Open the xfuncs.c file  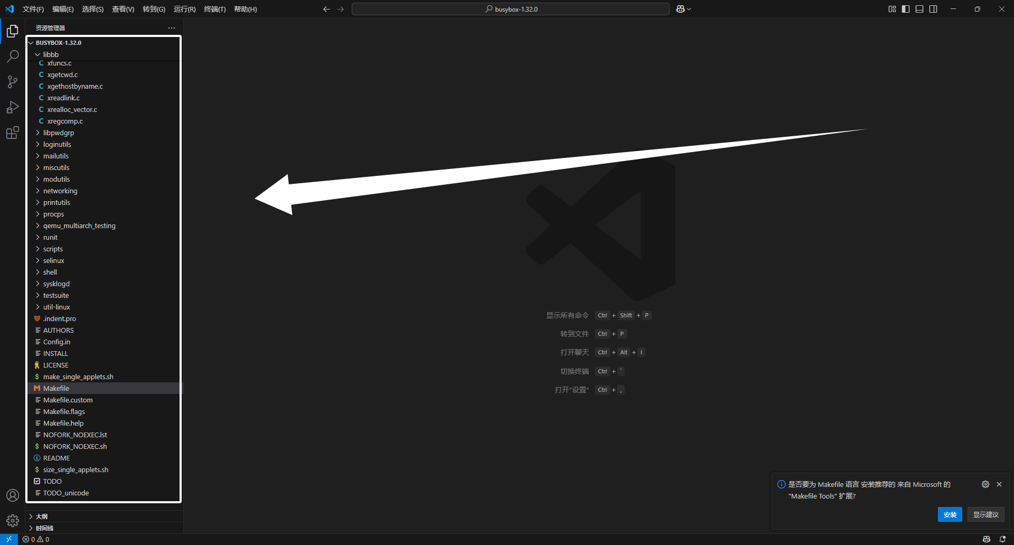coord(104,63)
